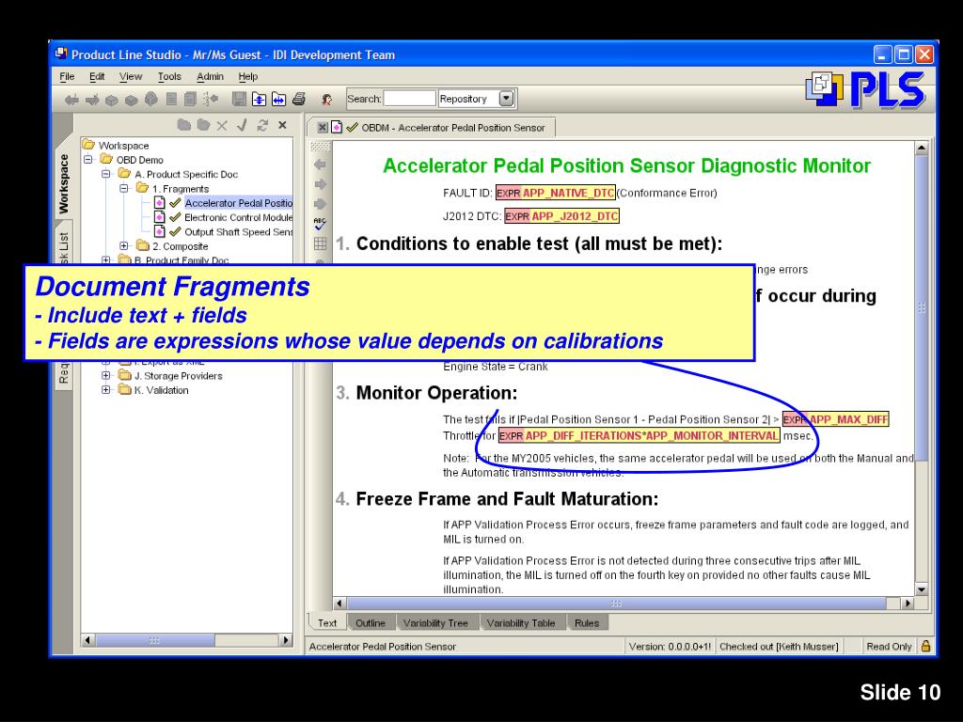Expand the K. Validation node
Screen dimensions: 963x722
pos(106,390)
